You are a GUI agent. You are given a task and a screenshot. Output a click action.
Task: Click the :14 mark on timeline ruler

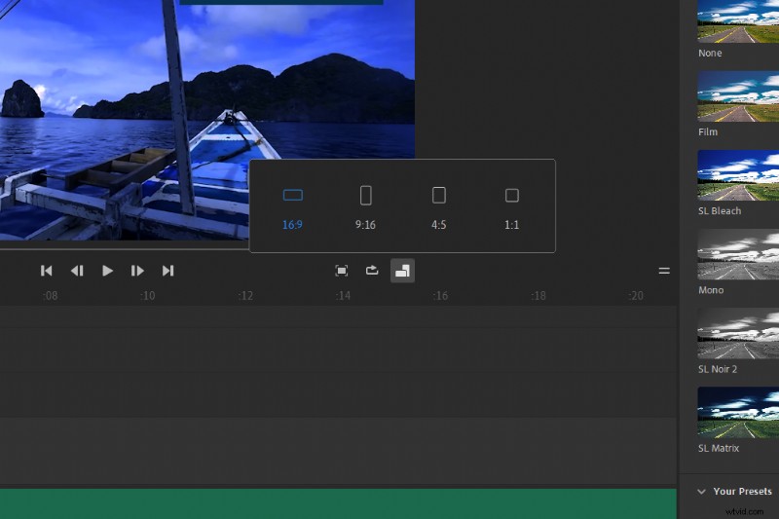pyautogui.click(x=343, y=296)
